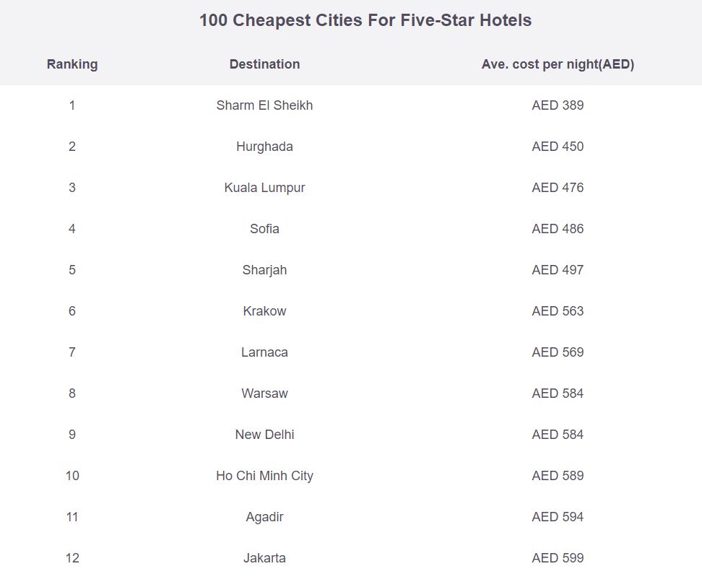
Task: Click the Jakarta destination entry
Action: coord(264,558)
